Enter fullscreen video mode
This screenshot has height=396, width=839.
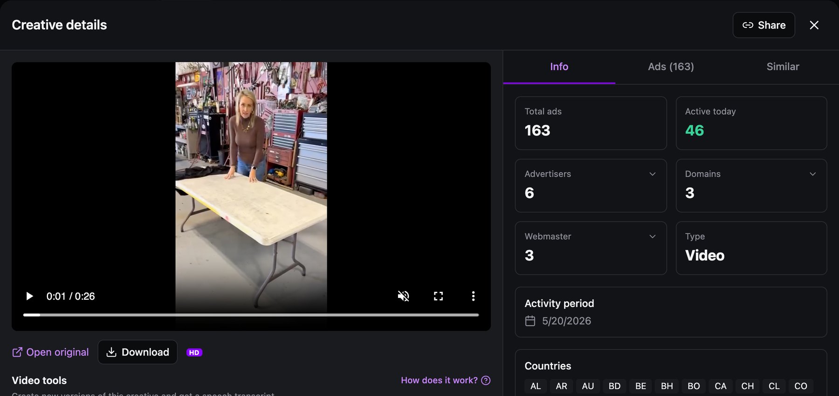click(438, 296)
